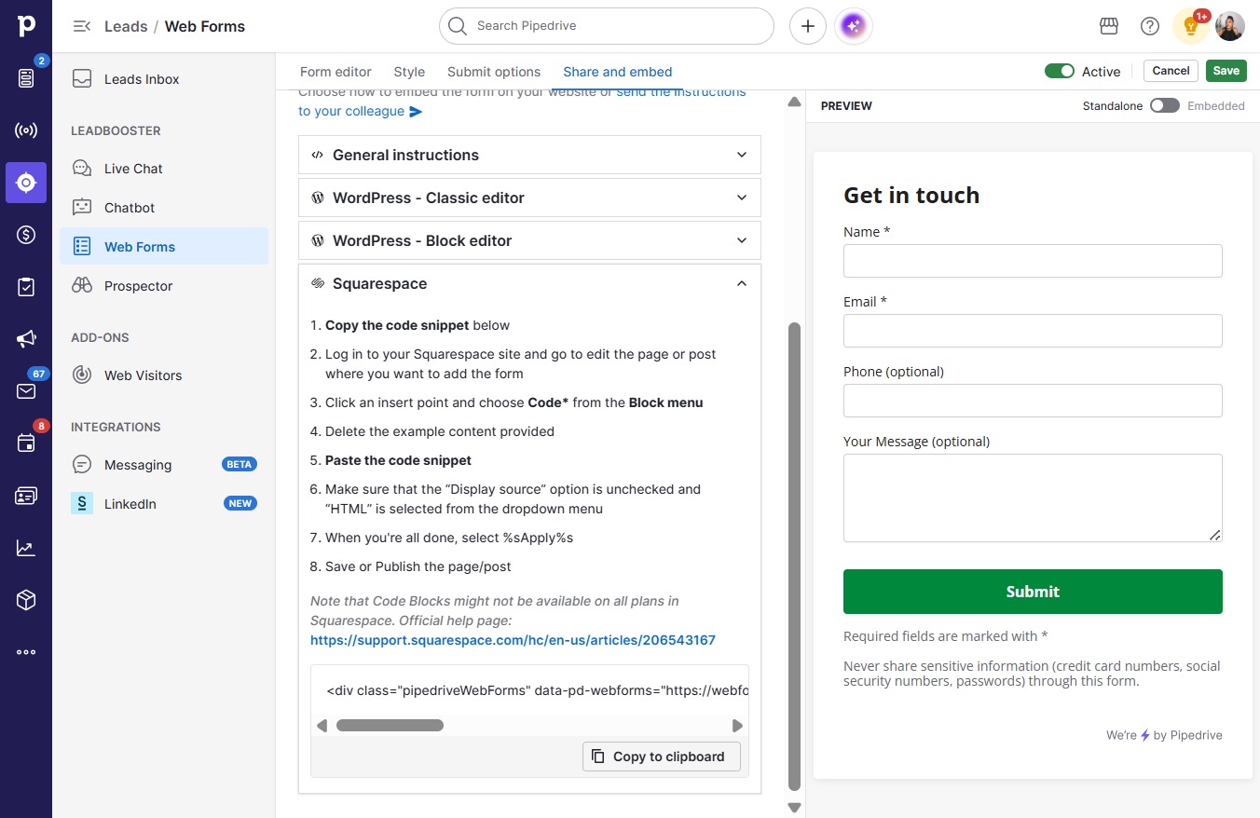Click the Your Message text area
The image size is (1260, 818).
click(x=1033, y=498)
